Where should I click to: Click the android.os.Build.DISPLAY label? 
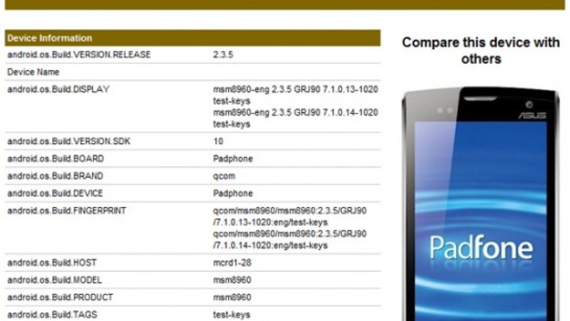[58, 89]
